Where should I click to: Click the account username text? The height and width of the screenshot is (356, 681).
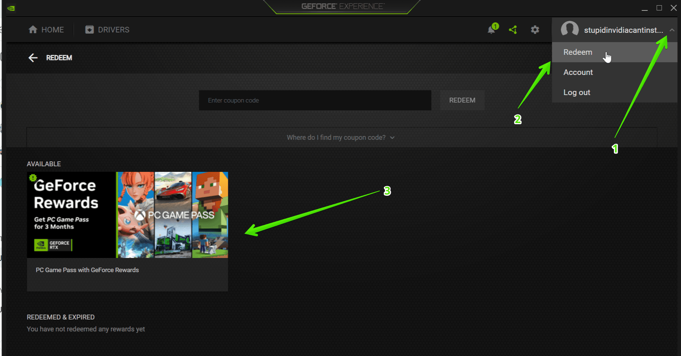[623, 30]
